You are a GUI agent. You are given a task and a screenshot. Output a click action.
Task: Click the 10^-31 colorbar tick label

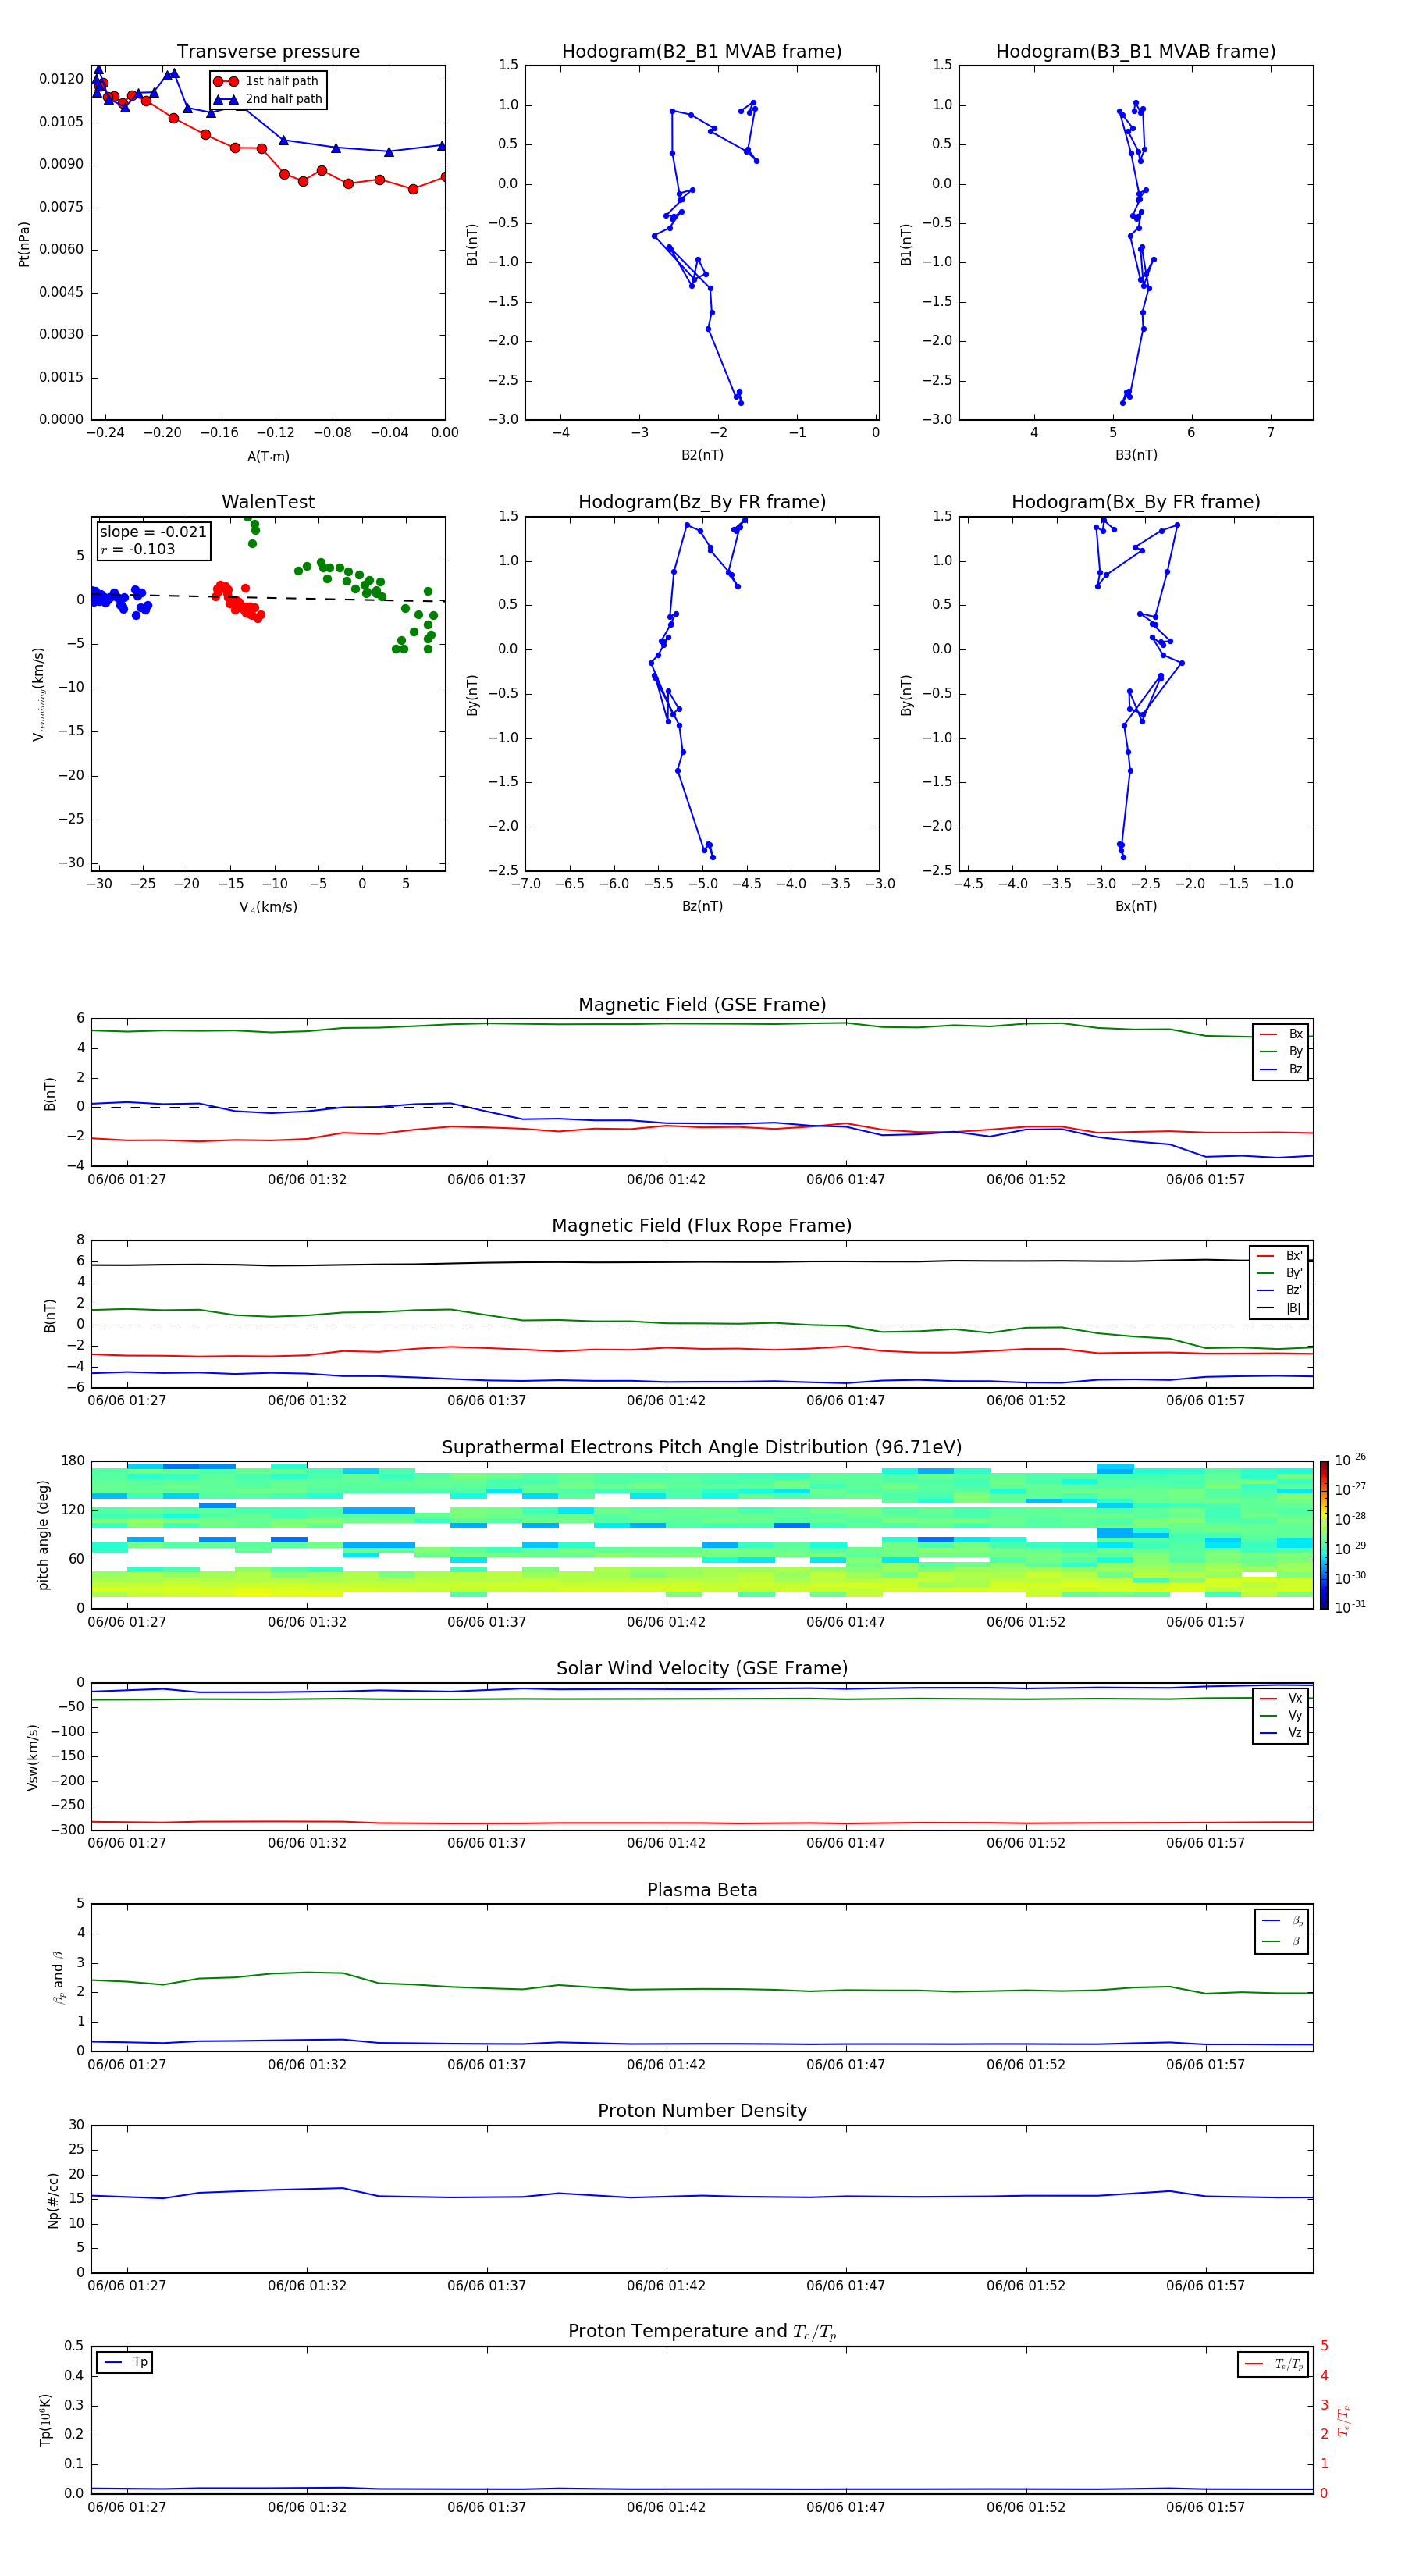point(1350,1607)
